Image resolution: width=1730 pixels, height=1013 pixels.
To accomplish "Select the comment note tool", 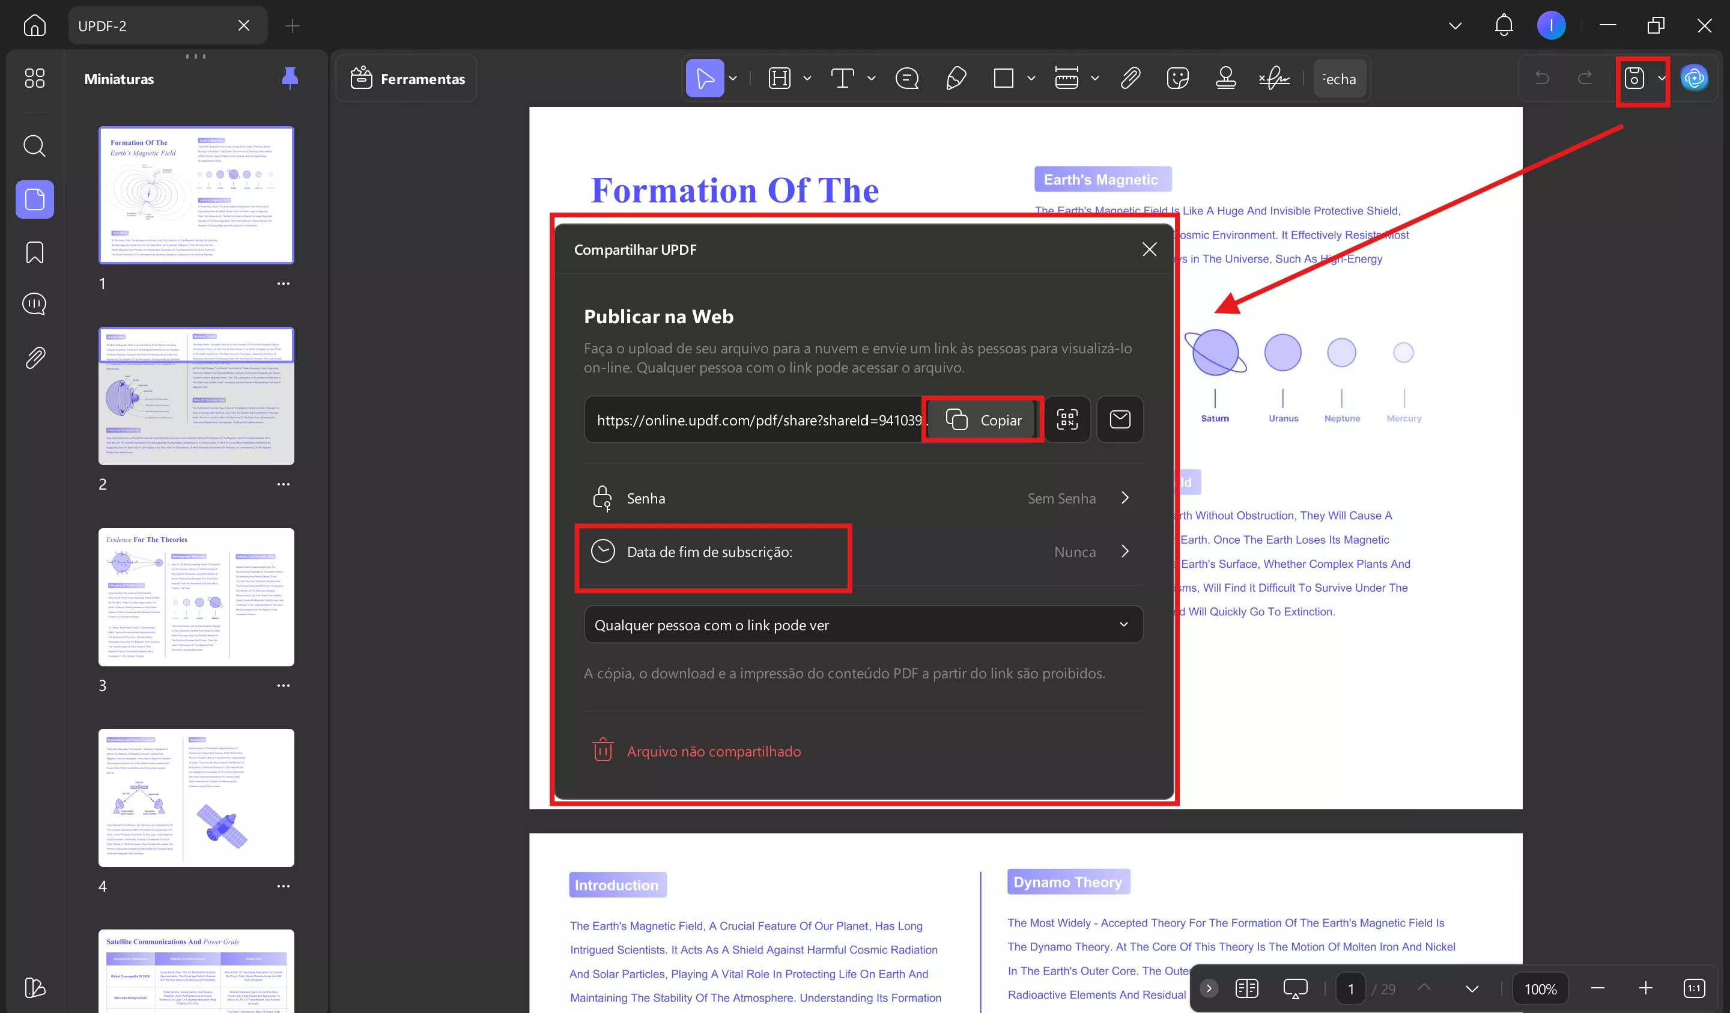I will (x=907, y=78).
